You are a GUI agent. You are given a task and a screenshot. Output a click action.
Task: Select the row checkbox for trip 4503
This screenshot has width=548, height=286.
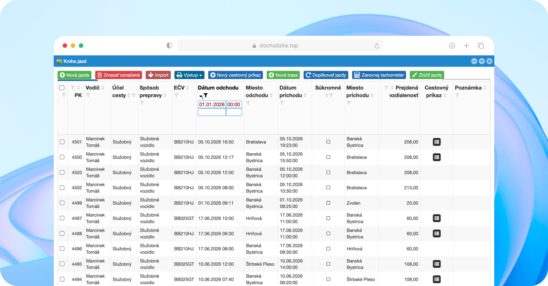tap(62, 172)
